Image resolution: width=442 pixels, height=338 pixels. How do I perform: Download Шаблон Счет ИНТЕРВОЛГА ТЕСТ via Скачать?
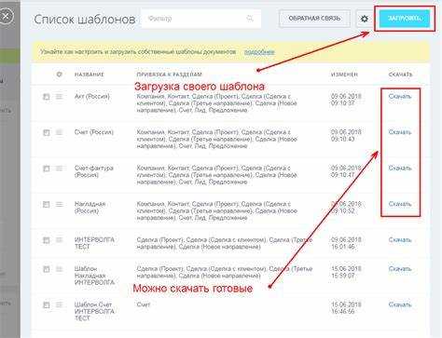coord(400,304)
